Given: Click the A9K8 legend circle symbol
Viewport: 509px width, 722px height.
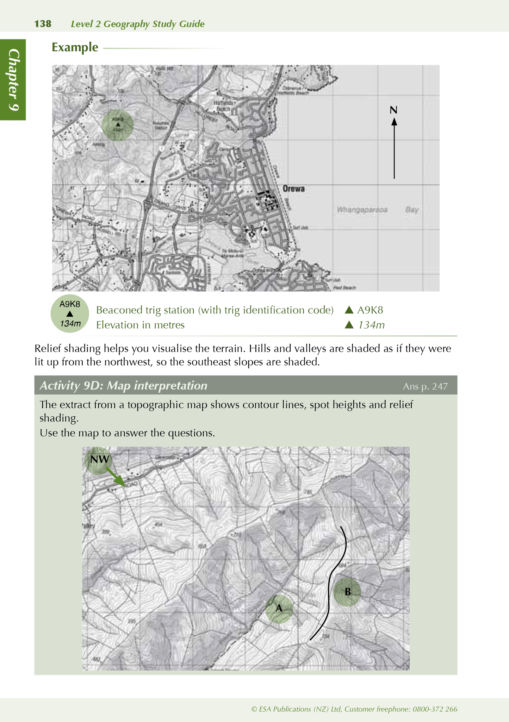Looking at the screenshot, I should click(70, 313).
